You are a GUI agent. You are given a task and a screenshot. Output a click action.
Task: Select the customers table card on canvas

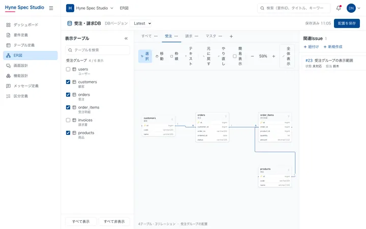point(159,126)
